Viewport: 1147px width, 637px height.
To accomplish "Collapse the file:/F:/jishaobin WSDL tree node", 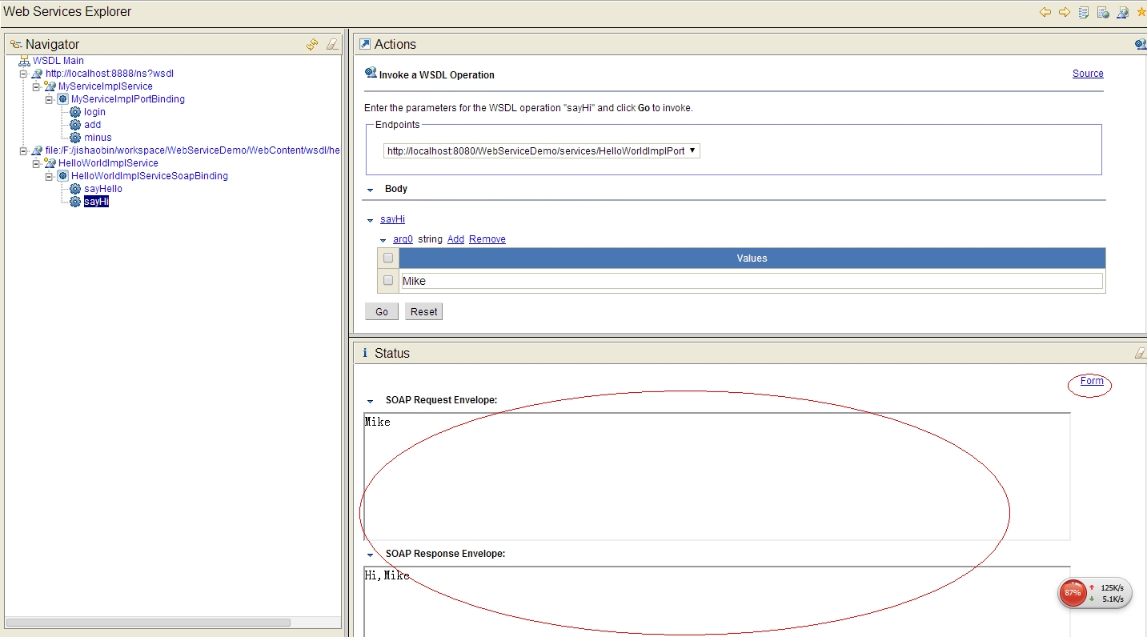I will (x=24, y=150).
